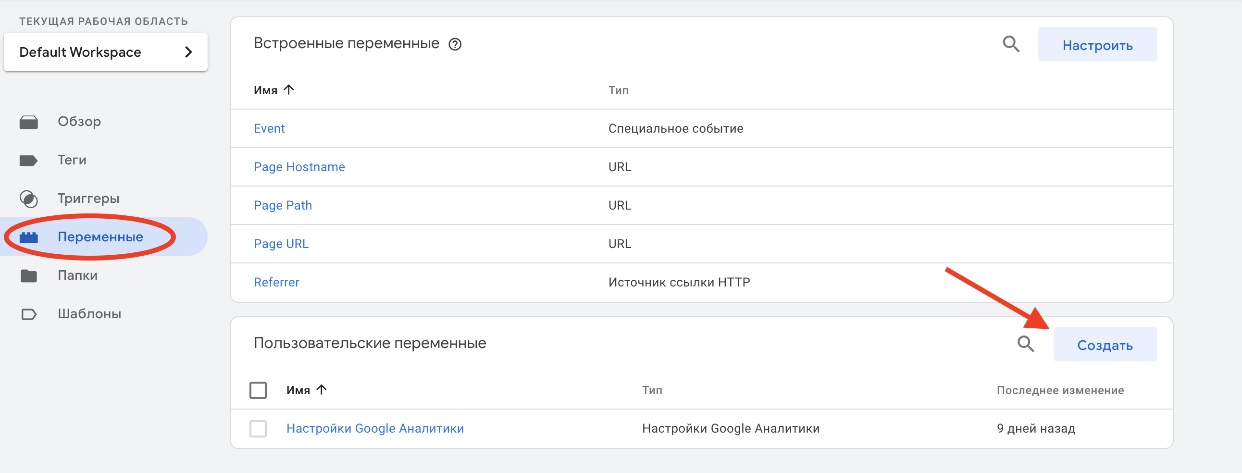Open the Page Path variable
Image resolution: width=1242 pixels, height=473 pixels.
coord(283,205)
